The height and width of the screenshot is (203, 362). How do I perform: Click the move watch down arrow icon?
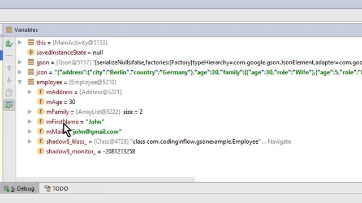click(x=9, y=80)
